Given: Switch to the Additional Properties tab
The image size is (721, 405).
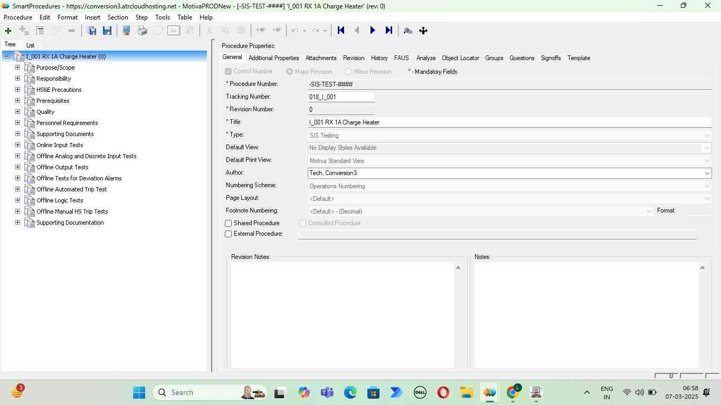Looking at the screenshot, I should 273,58.
